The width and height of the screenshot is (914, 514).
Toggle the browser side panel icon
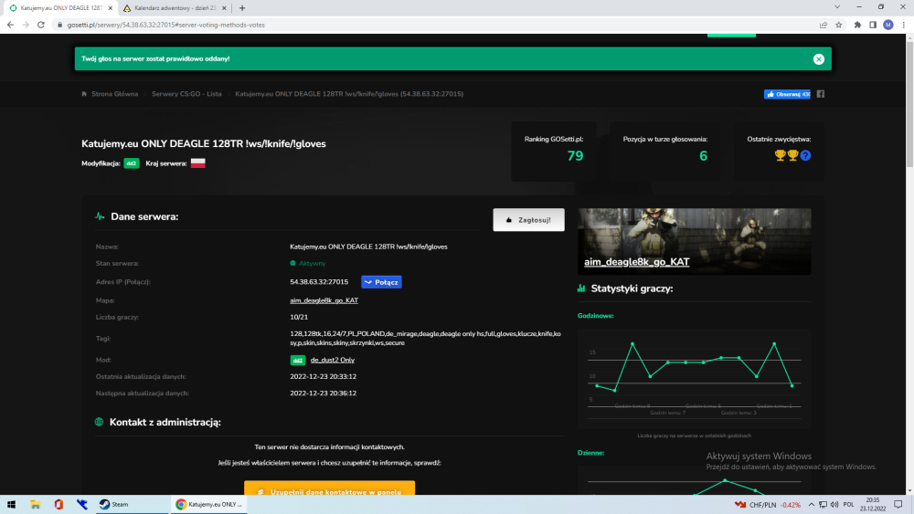873,25
